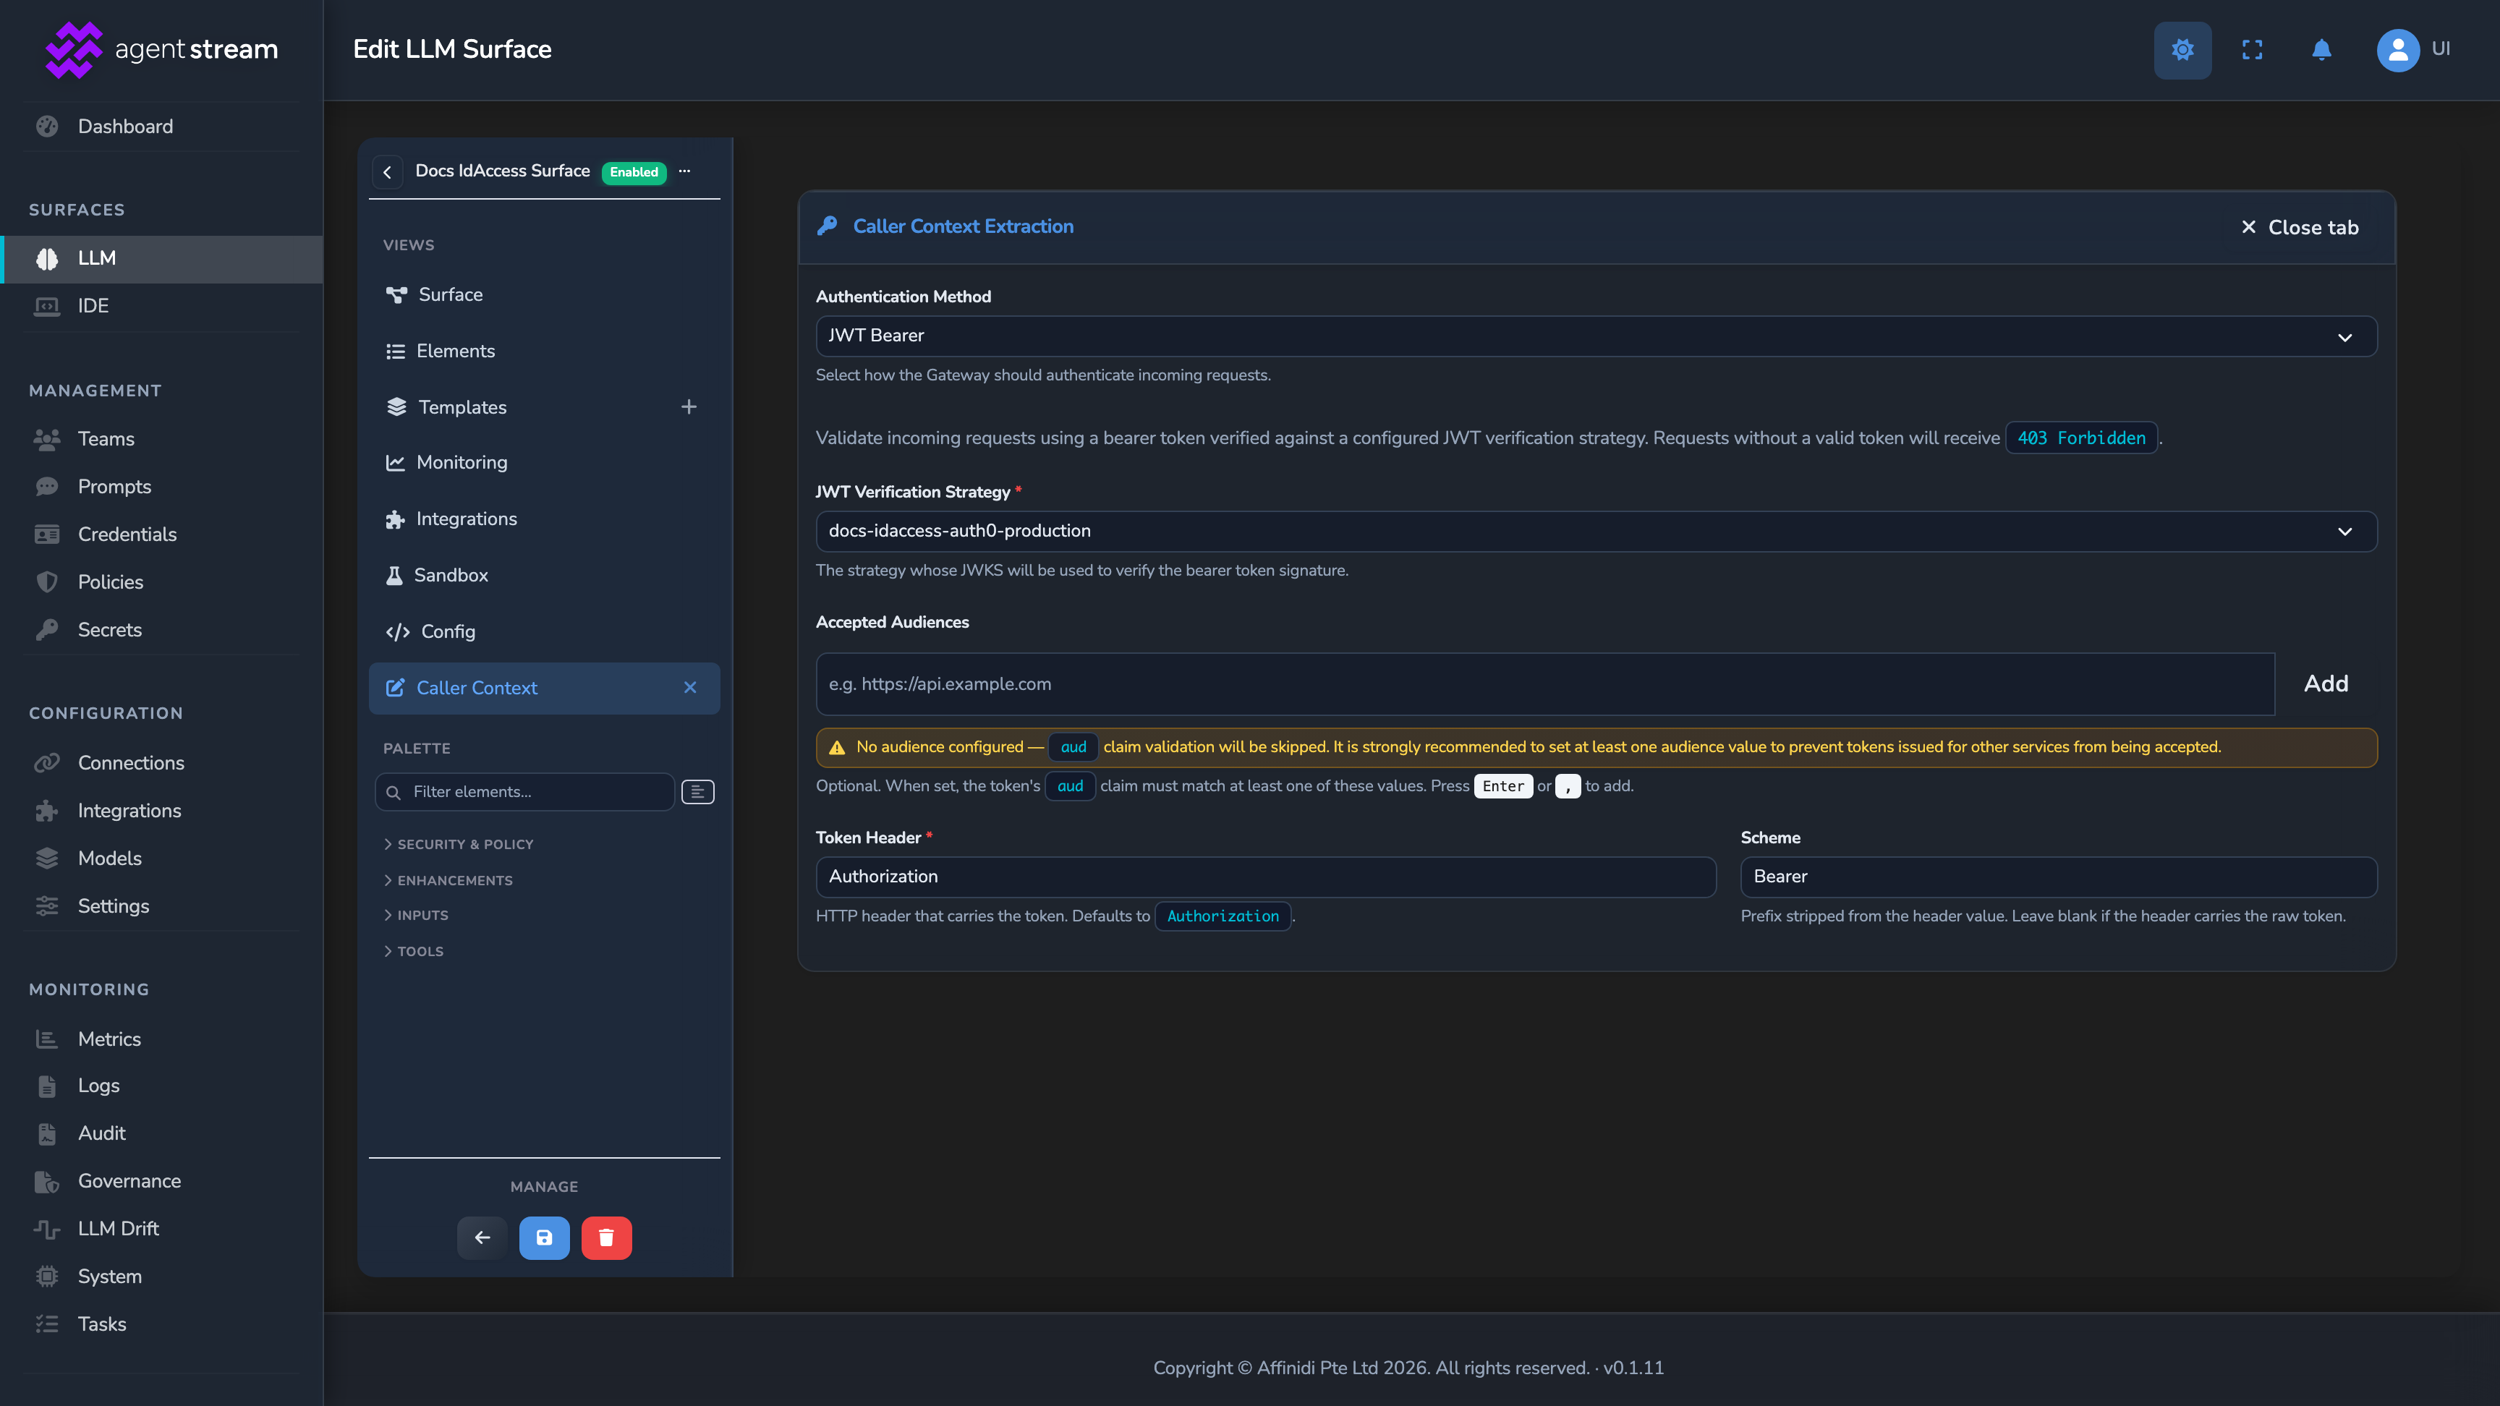This screenshot has height=1406, width=2500.
Task: Toggle the palette layout icon next to the filter
Action: (698, 792)
